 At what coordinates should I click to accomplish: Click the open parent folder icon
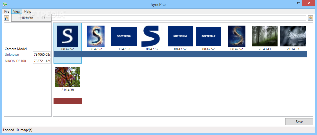pos(6,18)
